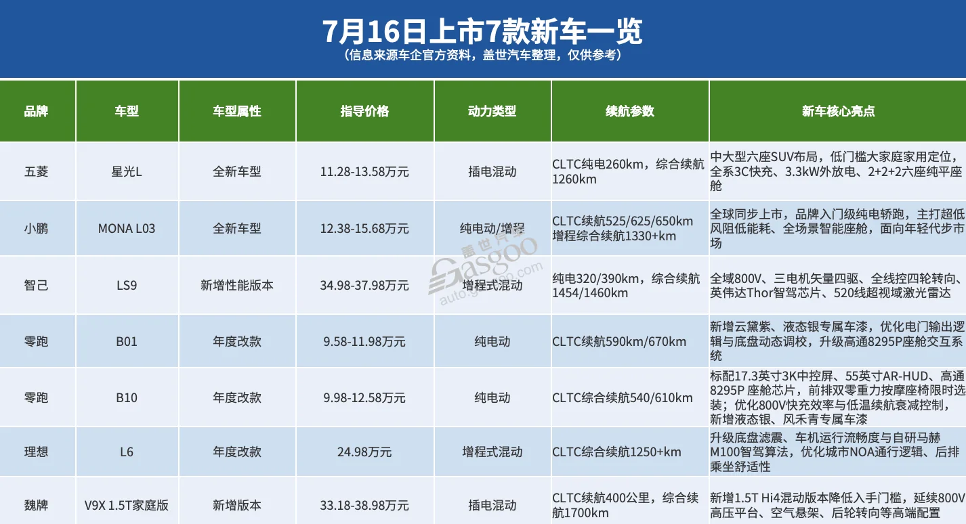This screenshot has width=966, height=524.
Task: Click 插电混动 in the 星光L row
Action: coord(492,171)
